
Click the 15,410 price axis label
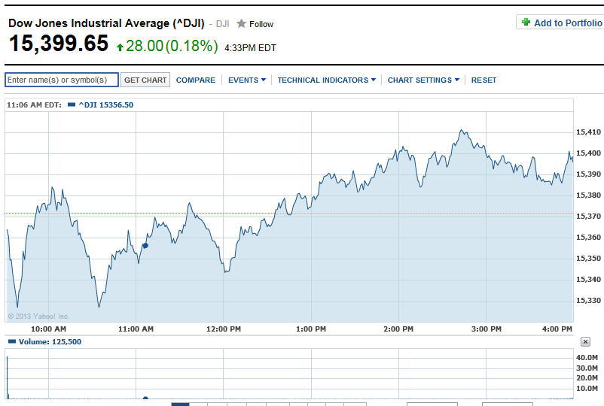588,132
